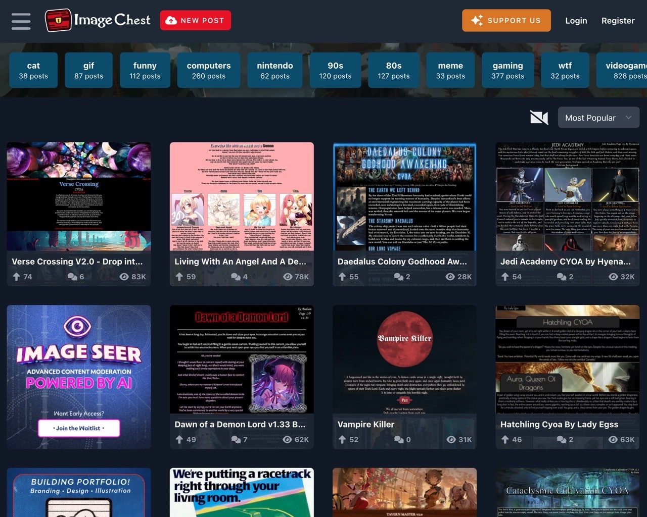Open the Daedalus Colony Godhood Awakening title
This screenshot has width=647, height=517.
coord(402,262)
